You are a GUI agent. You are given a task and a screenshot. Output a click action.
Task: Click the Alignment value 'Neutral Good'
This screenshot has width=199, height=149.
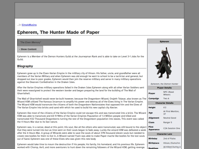click(x=170, y=118)
